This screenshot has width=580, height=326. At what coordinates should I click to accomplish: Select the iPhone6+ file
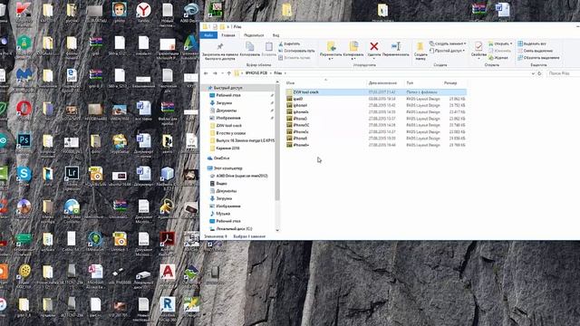[x=376, y=145]
